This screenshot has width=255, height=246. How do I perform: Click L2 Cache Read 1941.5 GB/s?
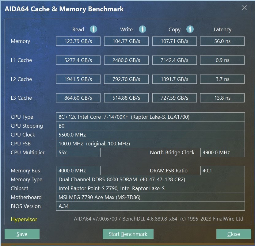(x=78, y=79)
